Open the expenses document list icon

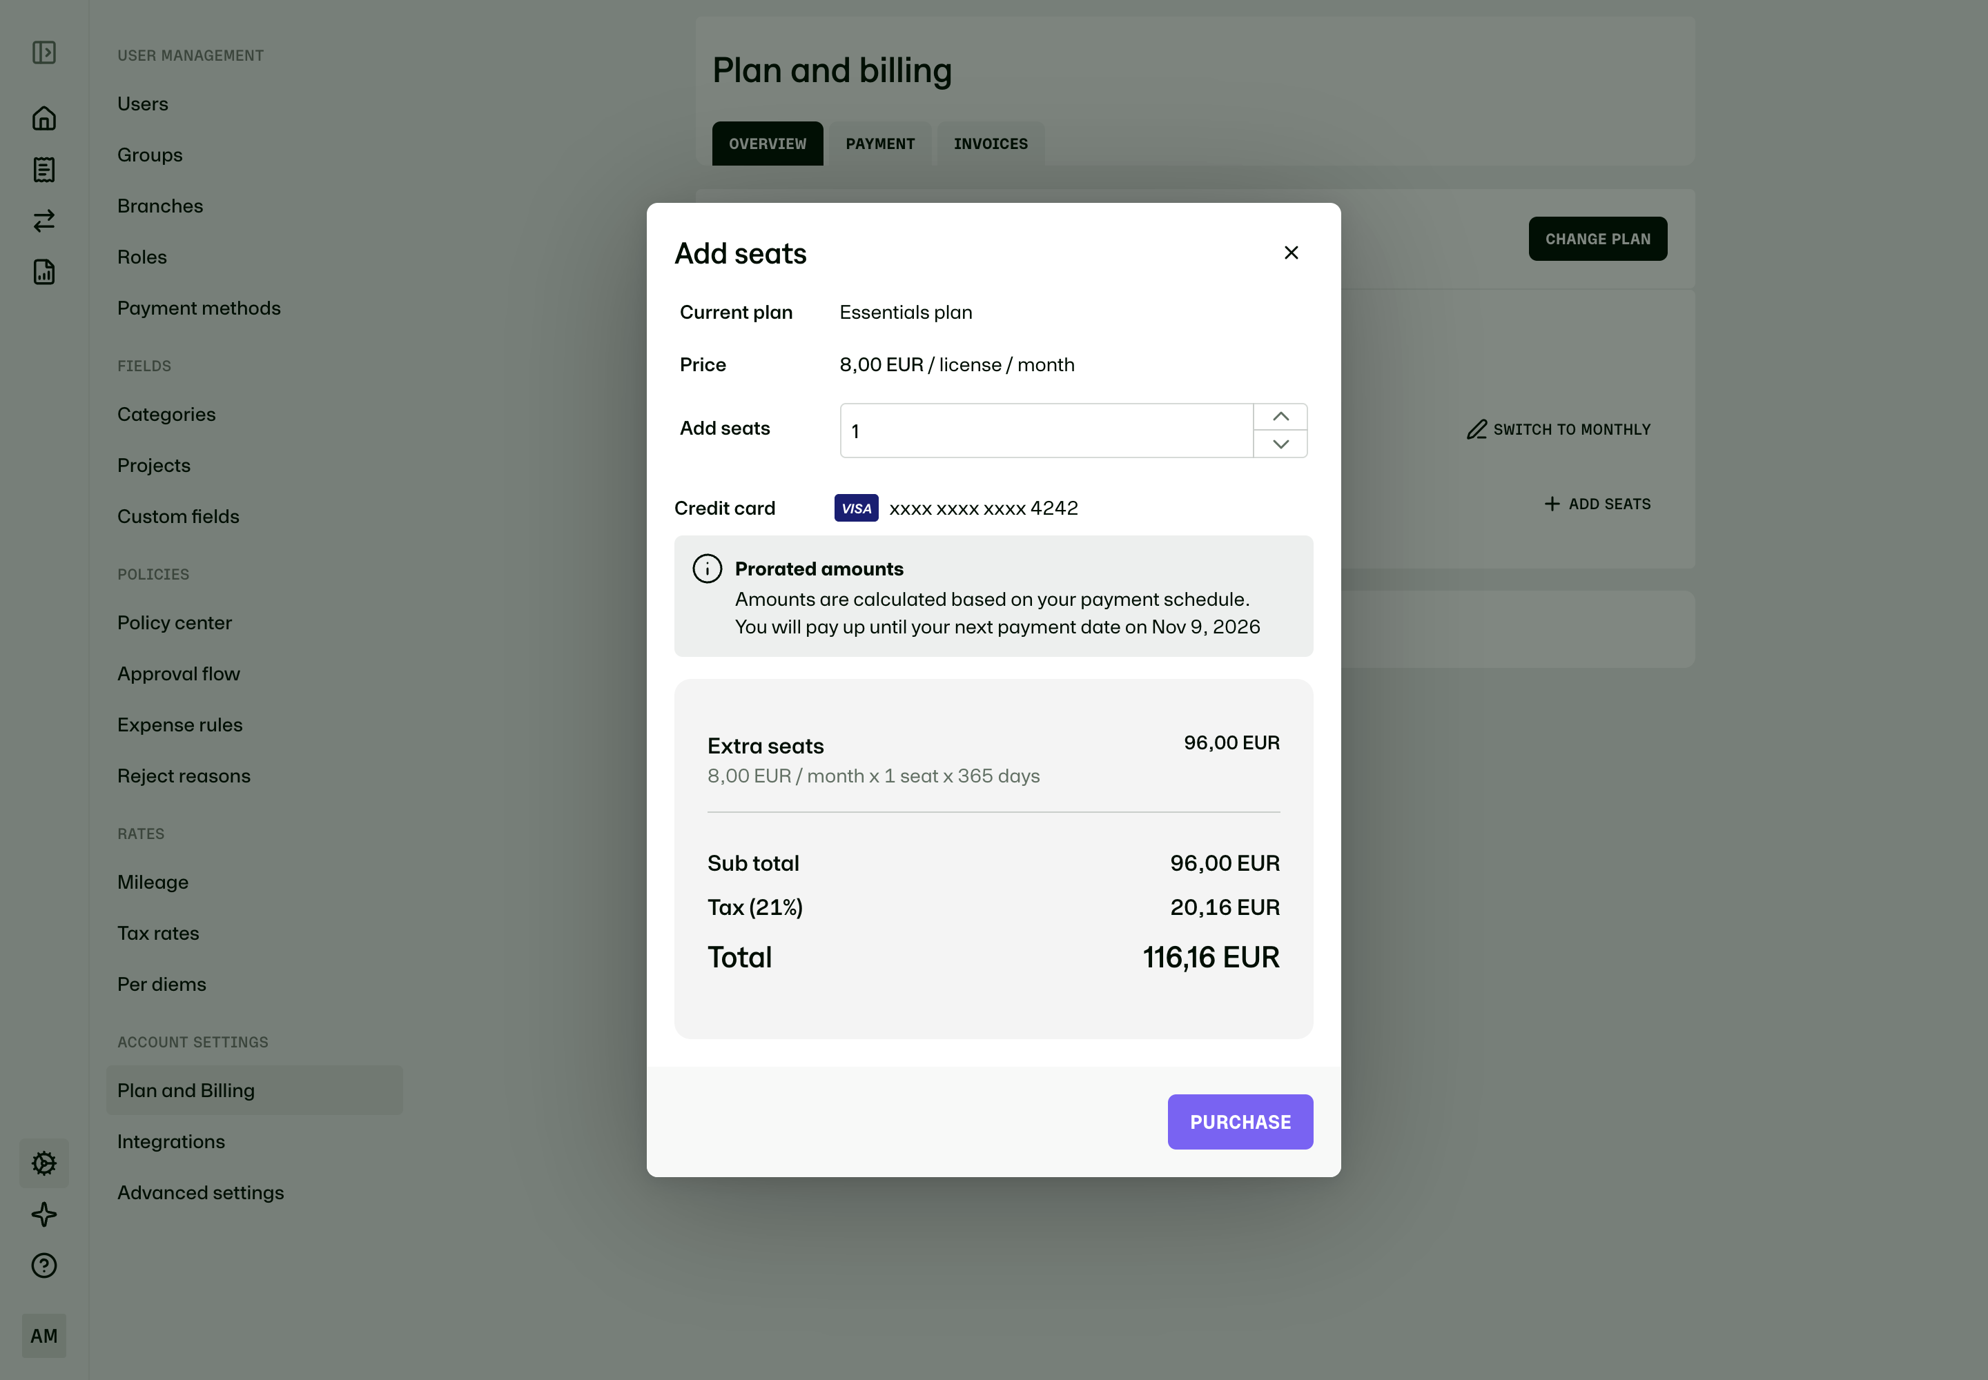tap(44, 170)
